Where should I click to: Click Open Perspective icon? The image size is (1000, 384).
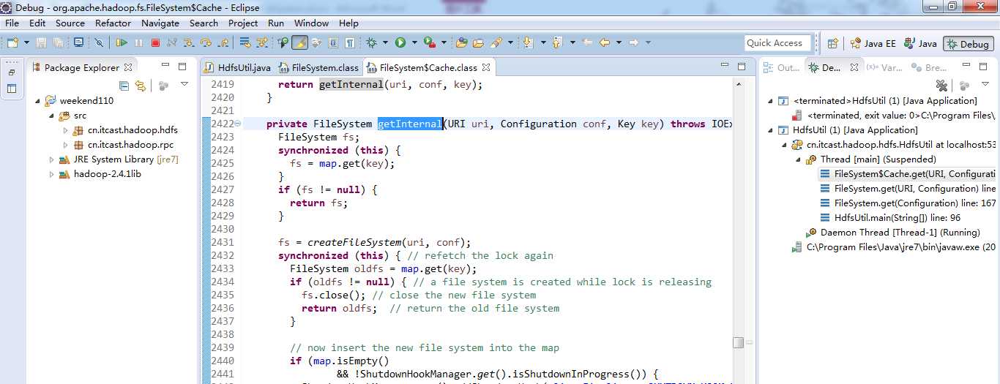(x=832, y=43)
